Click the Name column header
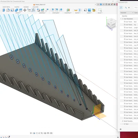 click(x=136, y=13)
